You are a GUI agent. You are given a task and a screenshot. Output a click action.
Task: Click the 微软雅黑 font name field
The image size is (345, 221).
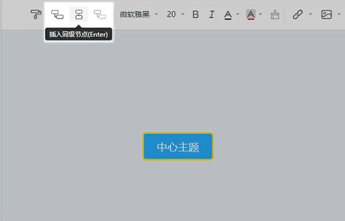click(x=135, y=14)
